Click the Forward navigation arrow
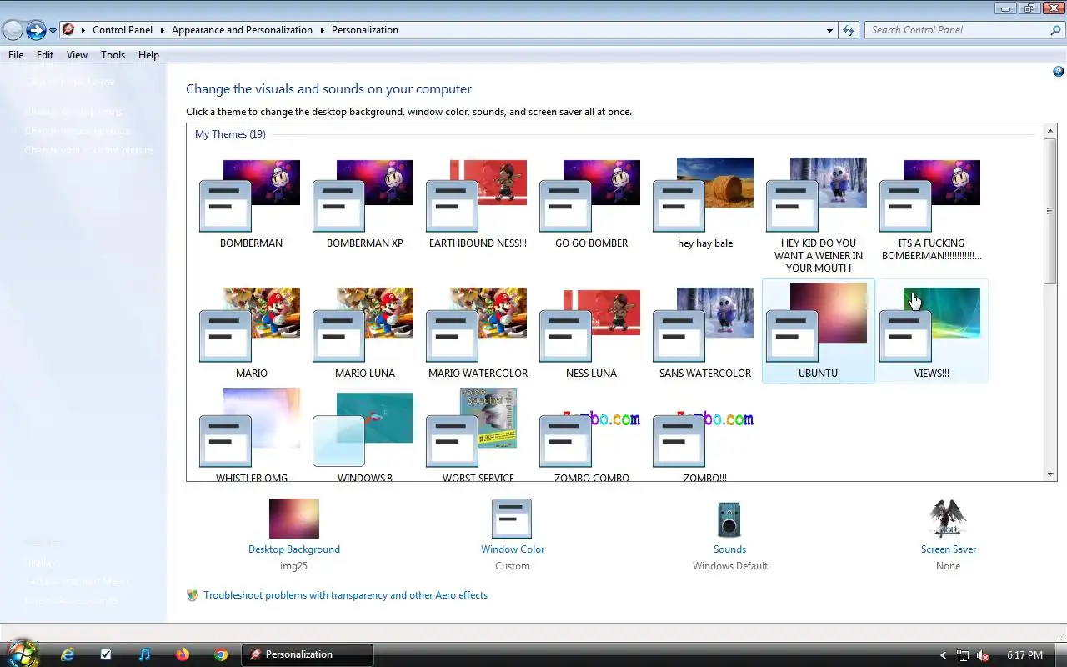This screenshot has width=1067, height=667. point(36,31)
